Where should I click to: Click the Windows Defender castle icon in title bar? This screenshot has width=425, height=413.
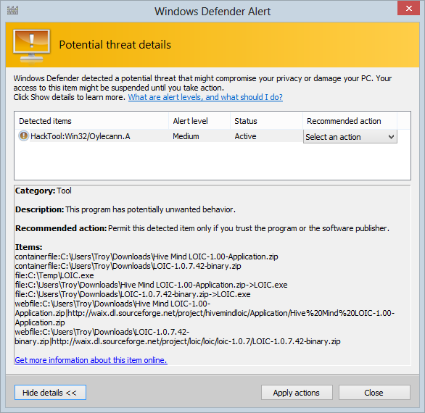pyautogui.click(x=12, y=11)
